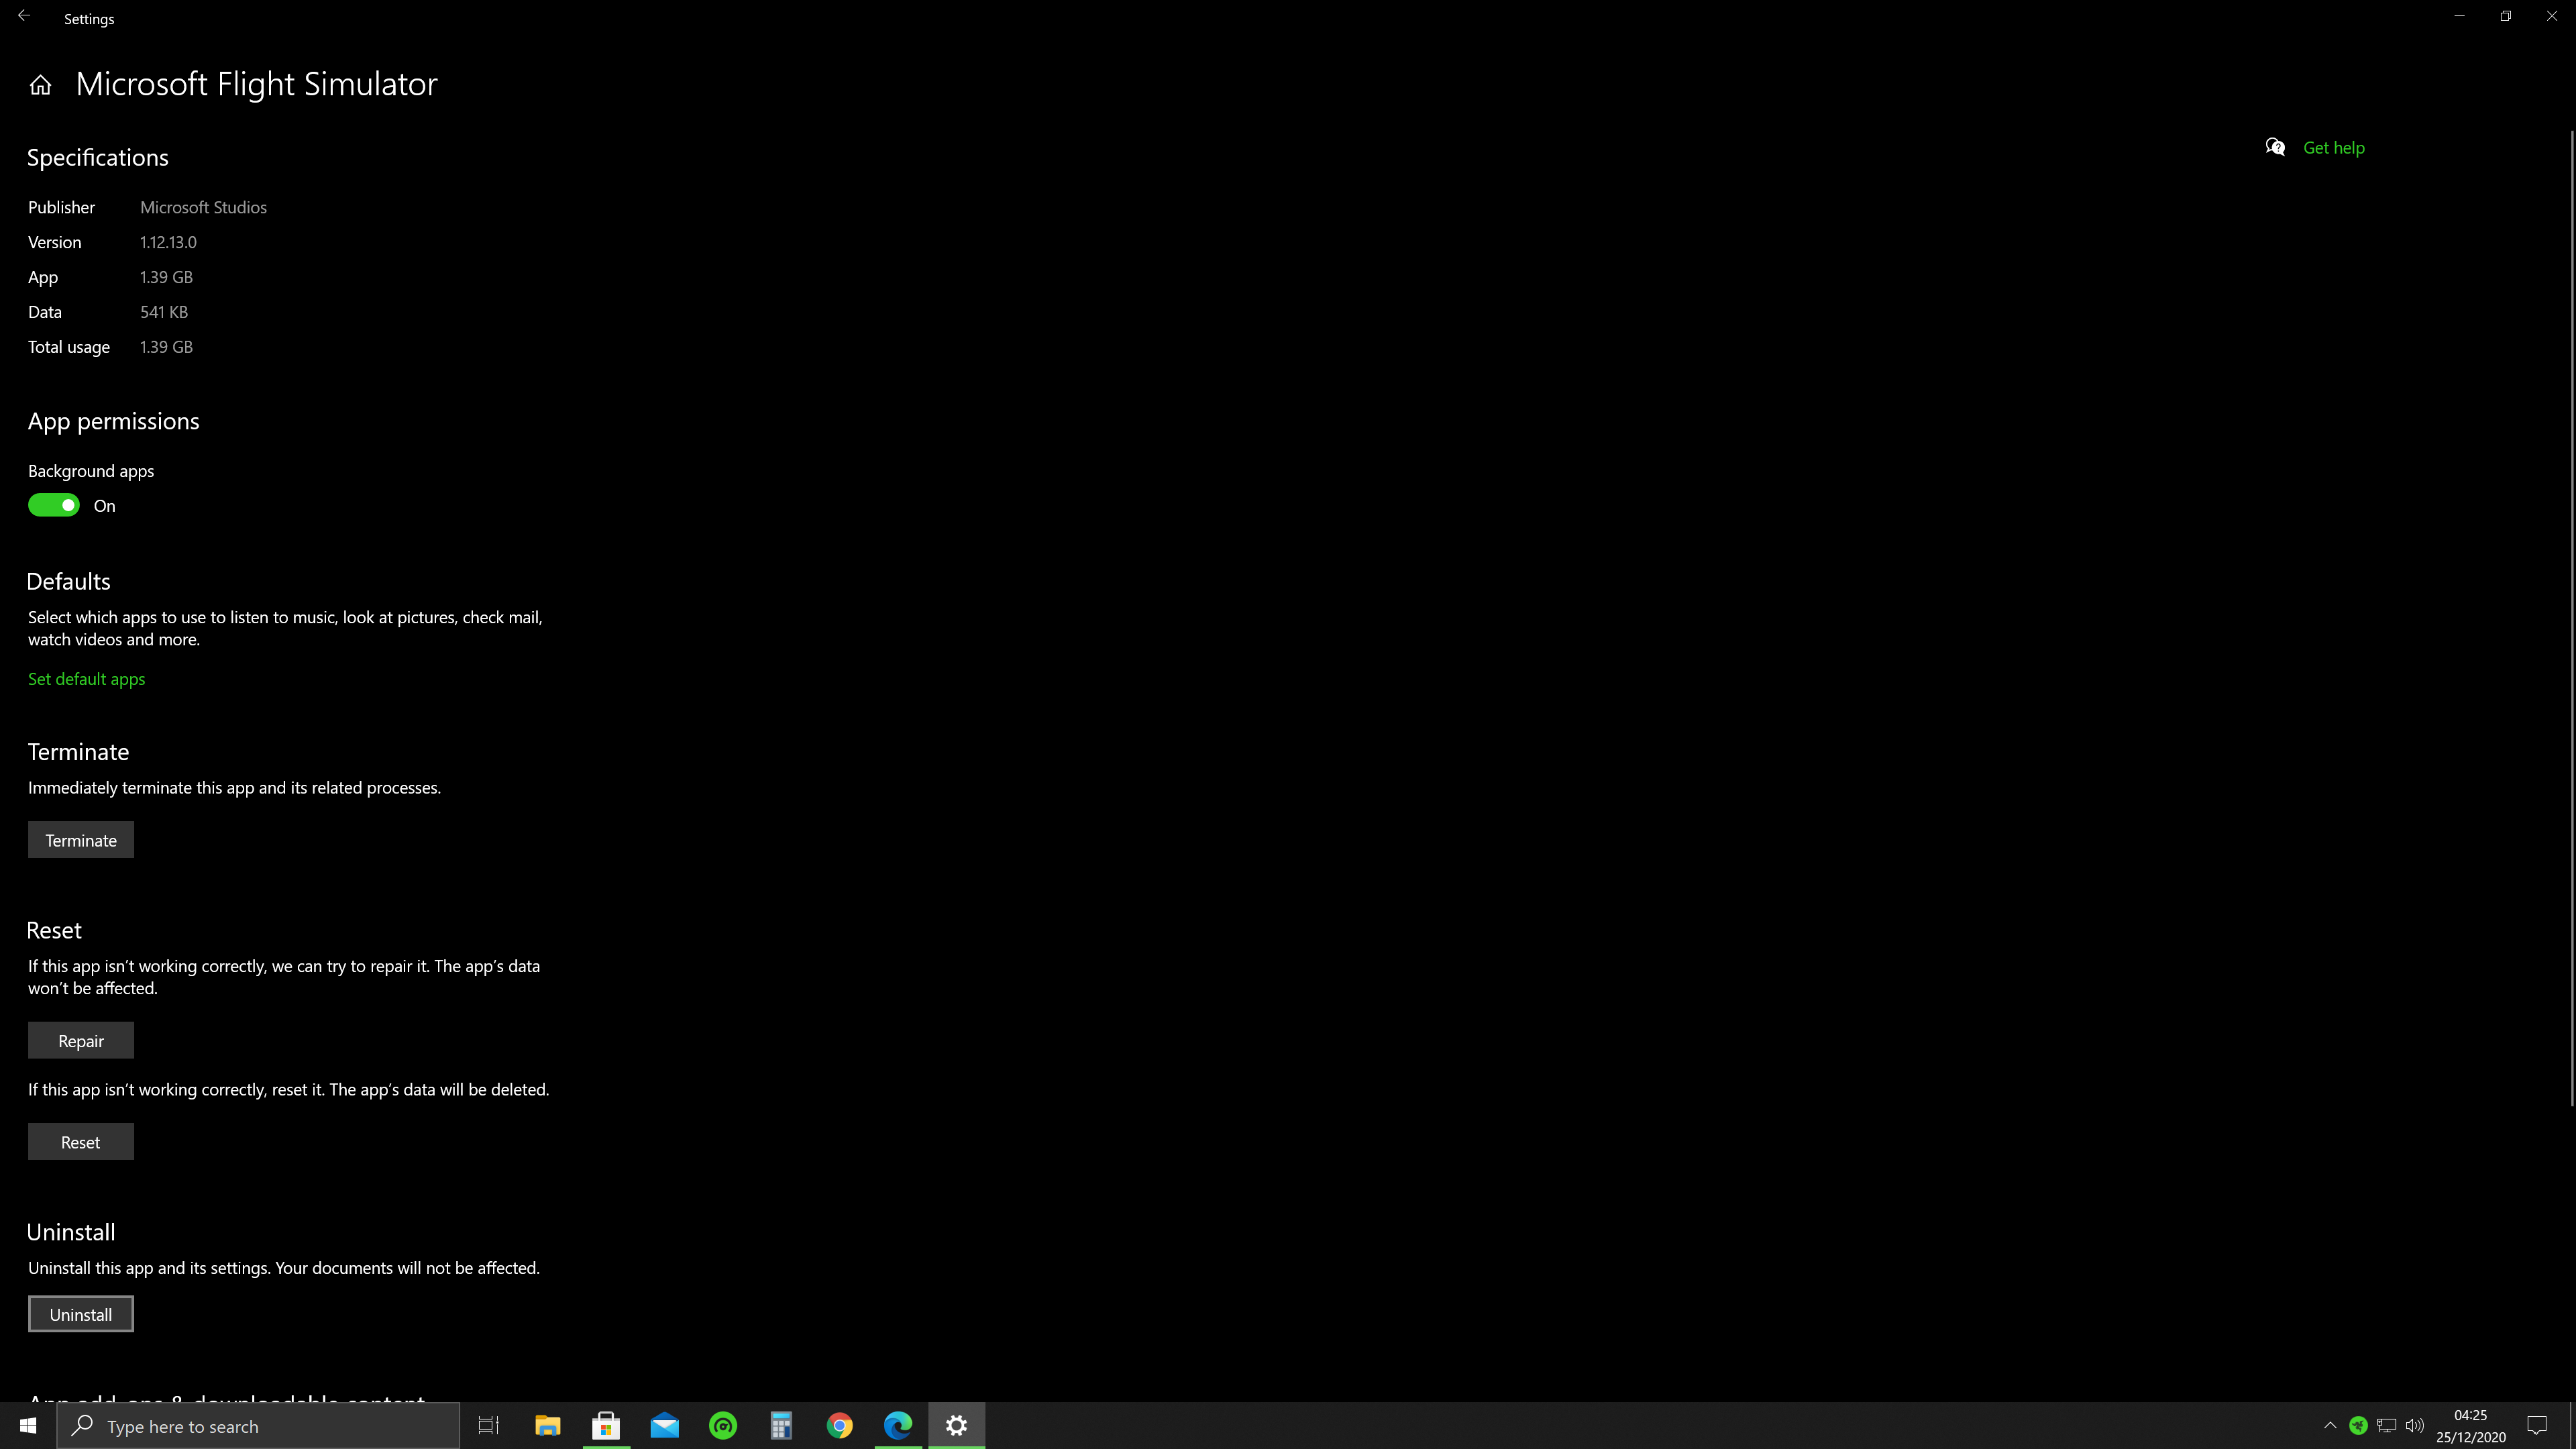Minimize the Settings window
2576x1449 pixels.
tap(2459, 17)
